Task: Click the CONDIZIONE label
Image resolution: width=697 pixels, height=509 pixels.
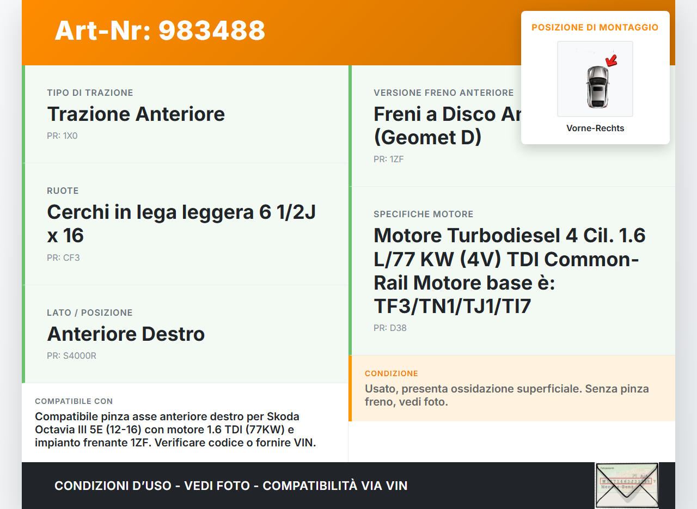Action: click(392, 374)
